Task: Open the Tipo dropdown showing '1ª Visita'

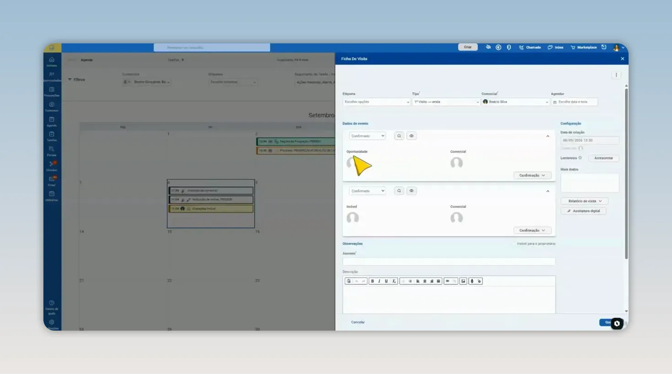Action: point(446,102)
